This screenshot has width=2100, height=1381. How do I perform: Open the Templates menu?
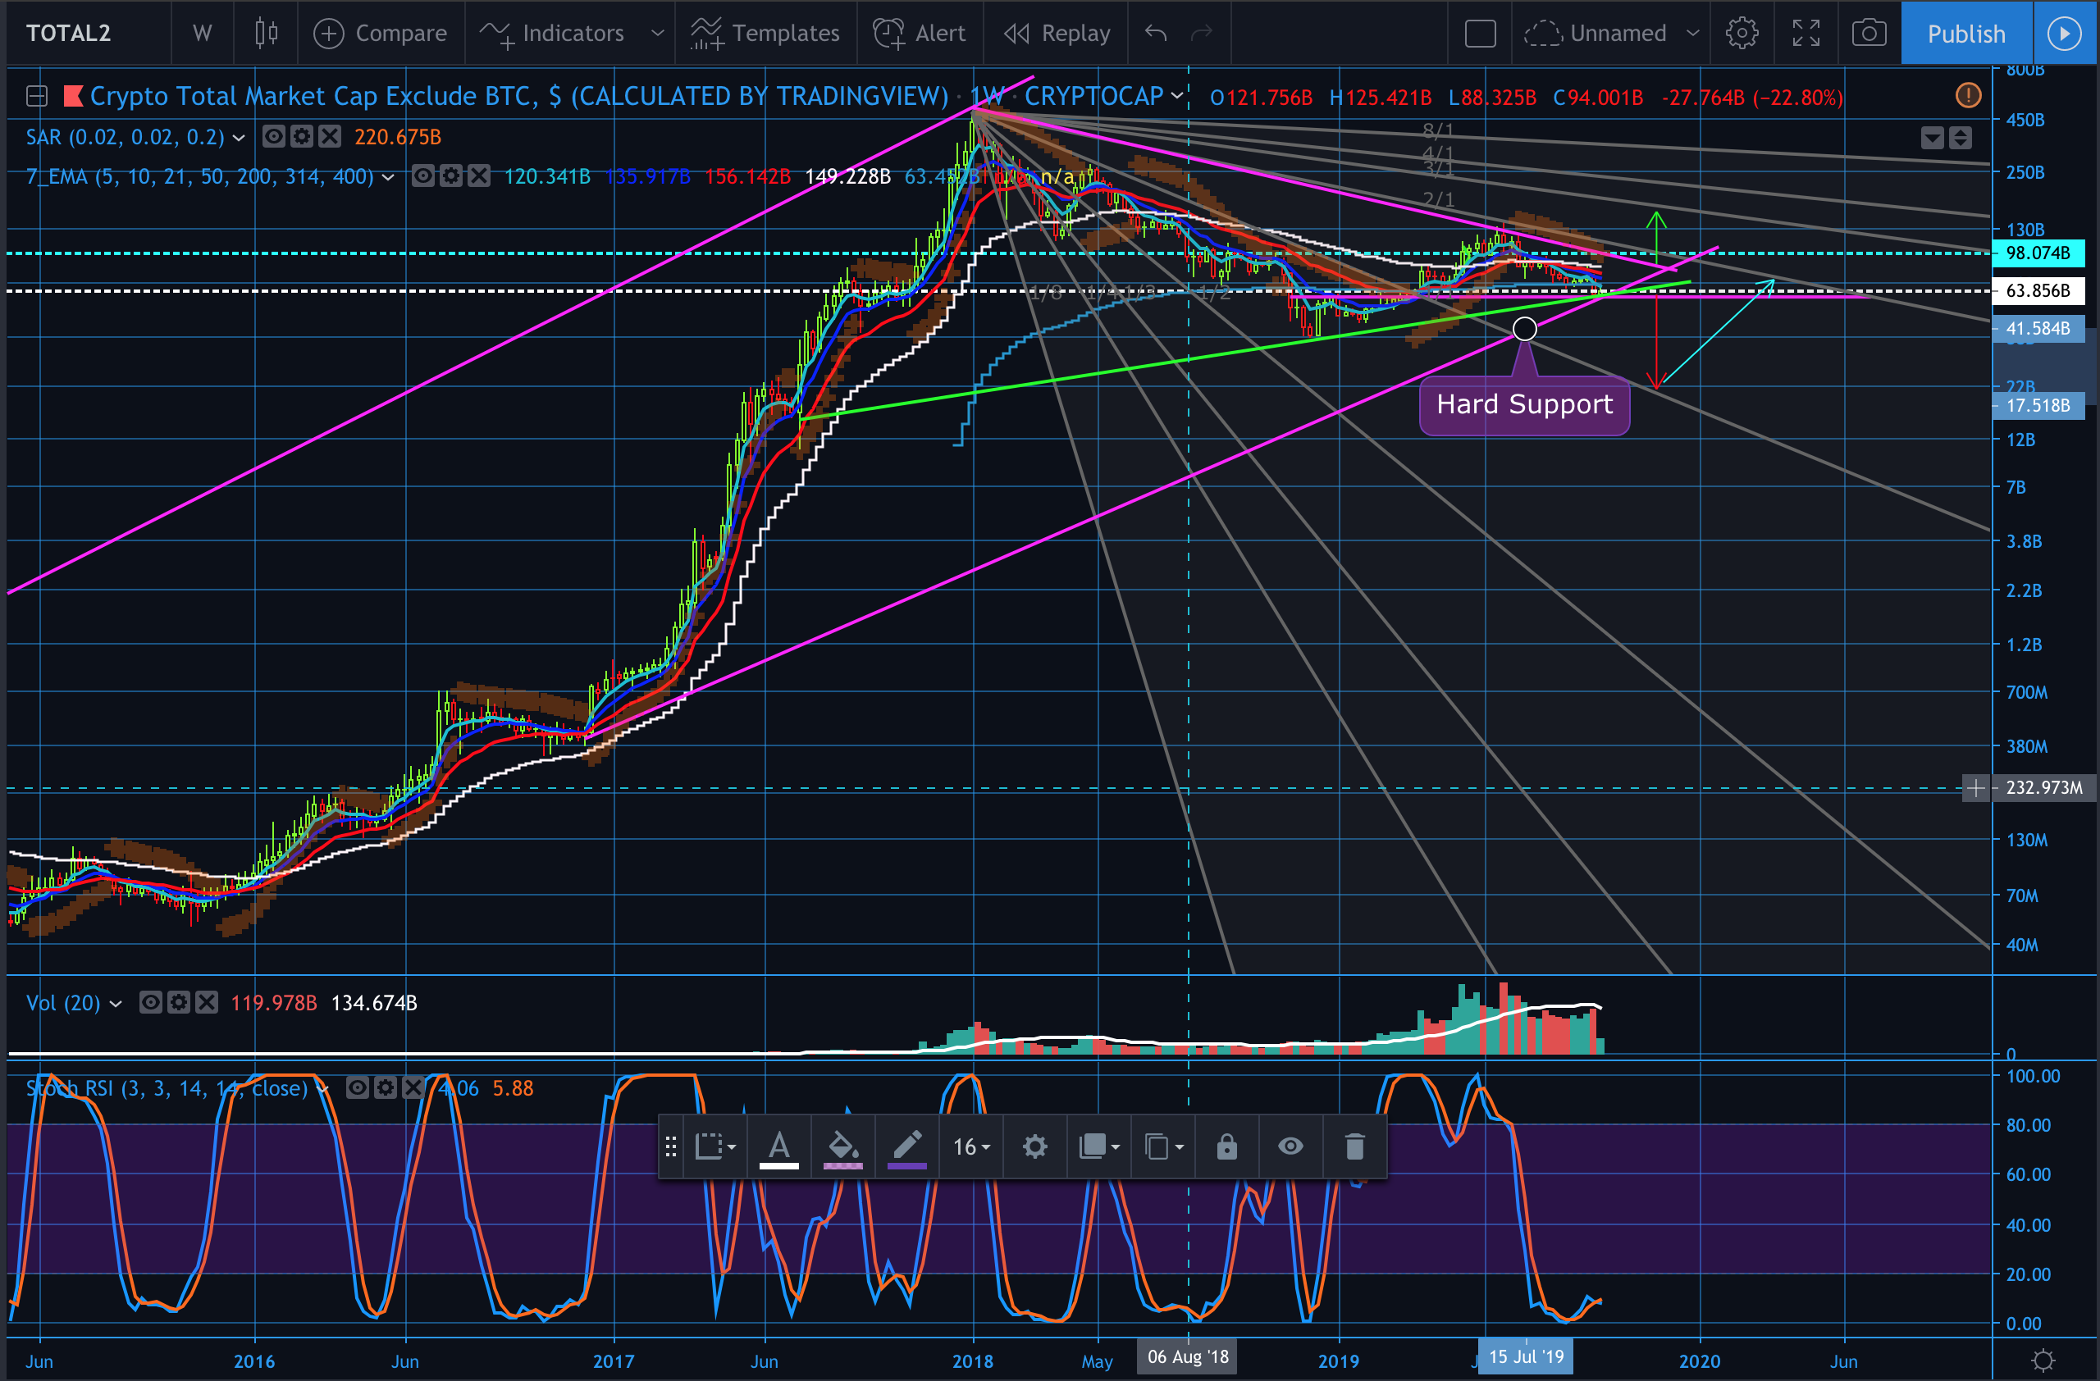(x=765, y=34)
